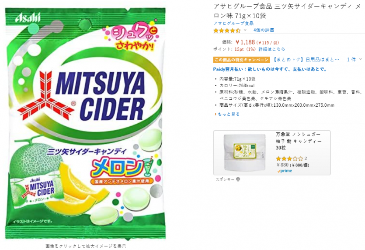Click the この商品の特別キャンペーン orange badge
Viewport: 365px width, 250px height.
click(x=241, y=60)
